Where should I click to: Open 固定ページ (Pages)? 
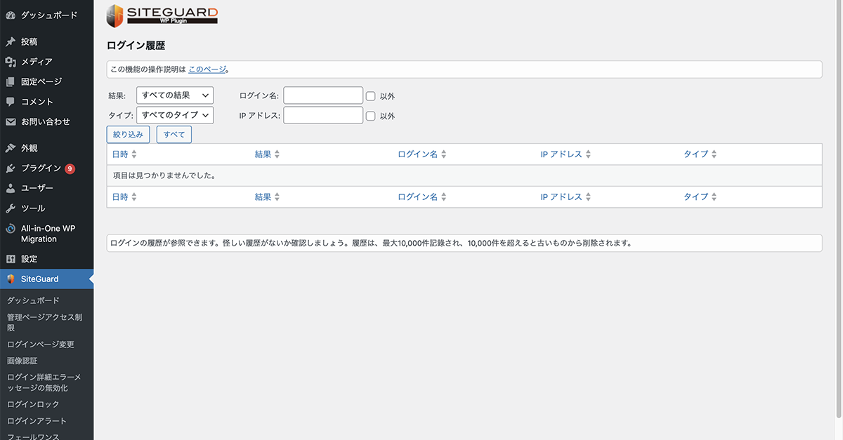click(x=35, y=81)
